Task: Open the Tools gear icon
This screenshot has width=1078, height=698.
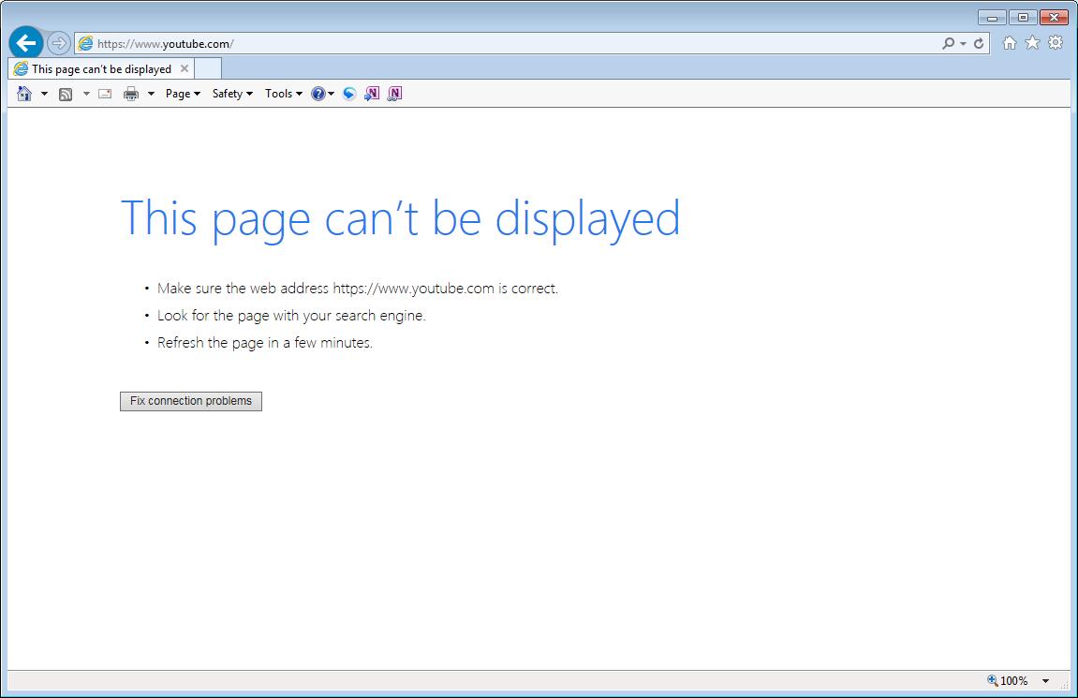Action: tap(1056, 43)
